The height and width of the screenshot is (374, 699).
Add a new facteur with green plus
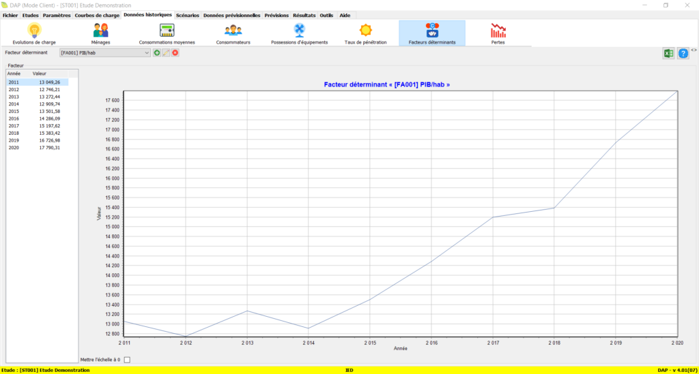point(157,52)
